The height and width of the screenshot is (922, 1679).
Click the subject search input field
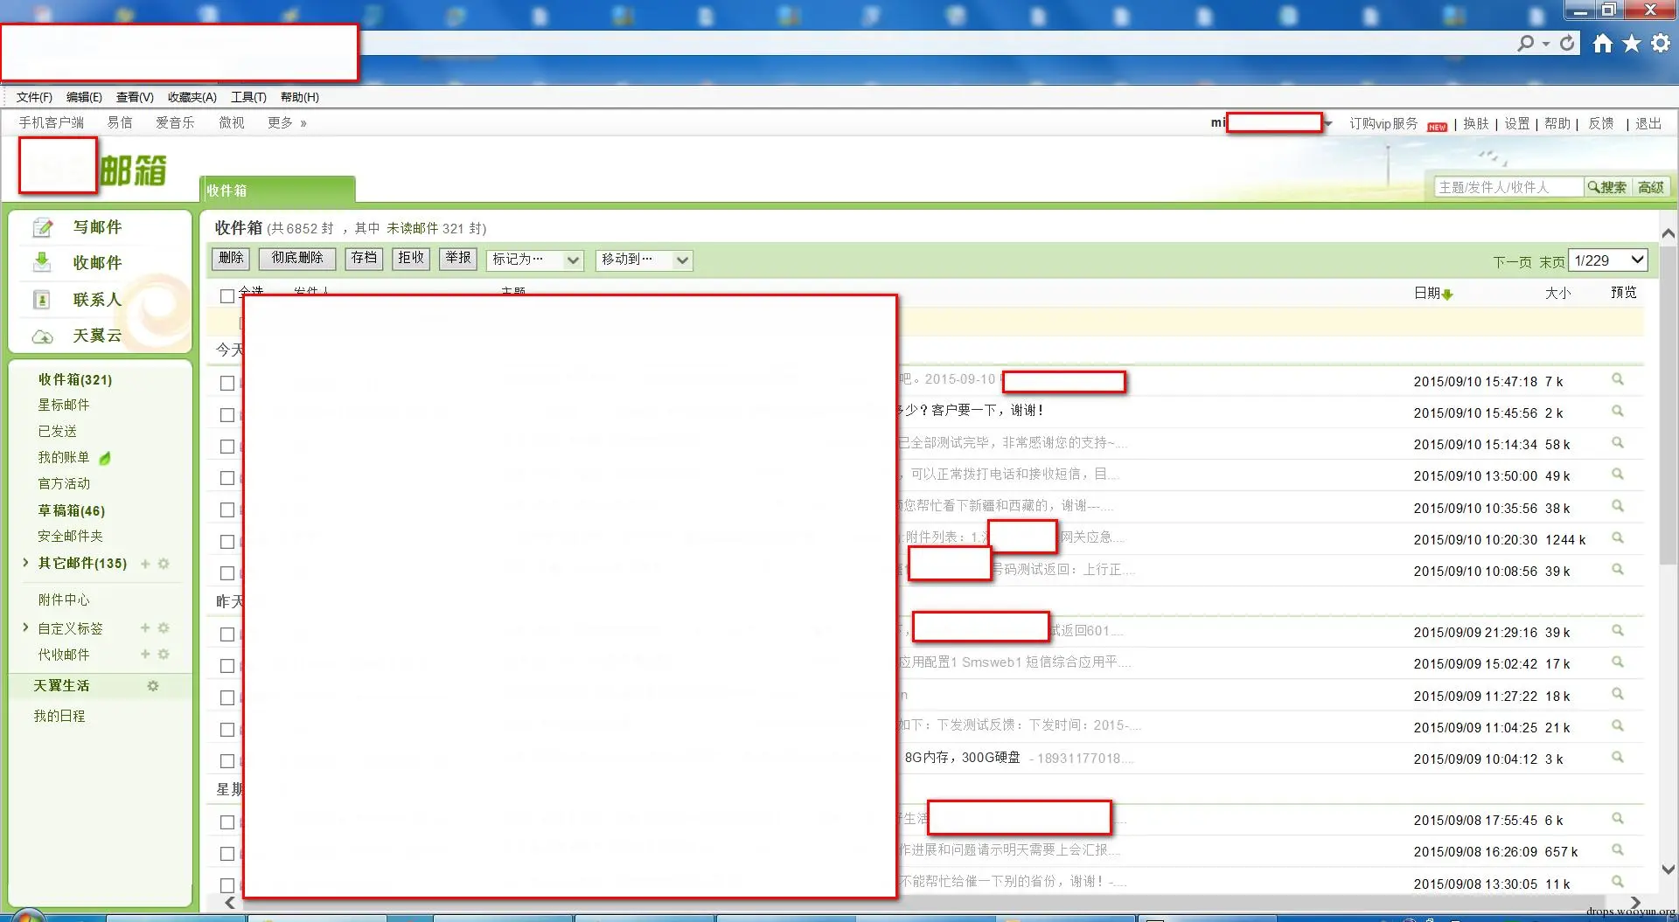pos(1507,186)
